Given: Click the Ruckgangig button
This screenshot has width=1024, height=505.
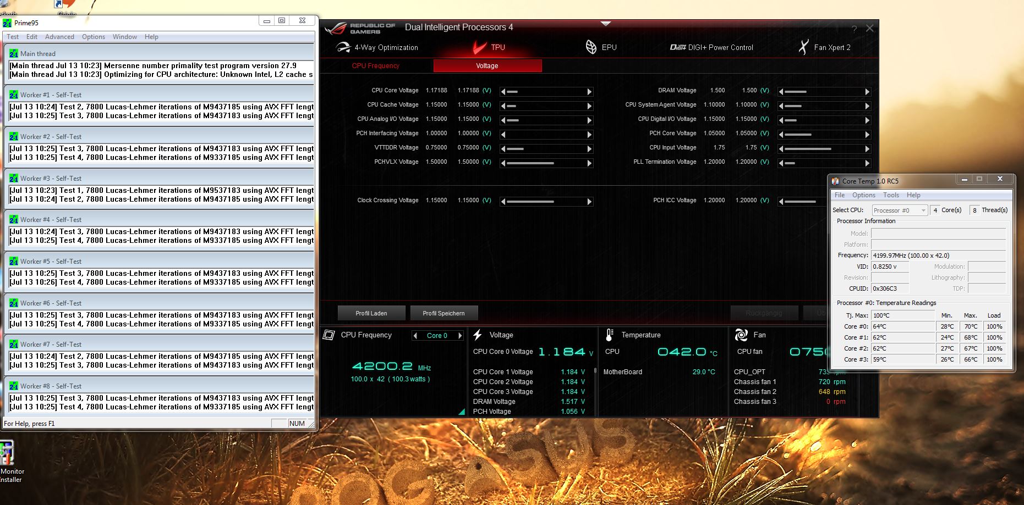Looking at the screenshot, I should click(x=764, y=313).
